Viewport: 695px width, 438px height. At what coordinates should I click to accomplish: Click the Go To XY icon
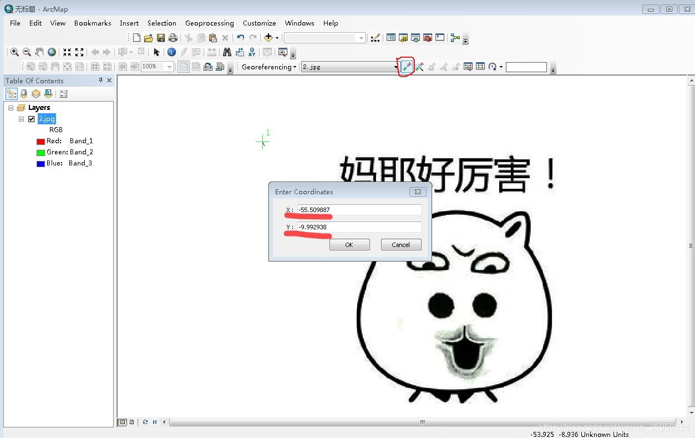[x=252, y=52]
